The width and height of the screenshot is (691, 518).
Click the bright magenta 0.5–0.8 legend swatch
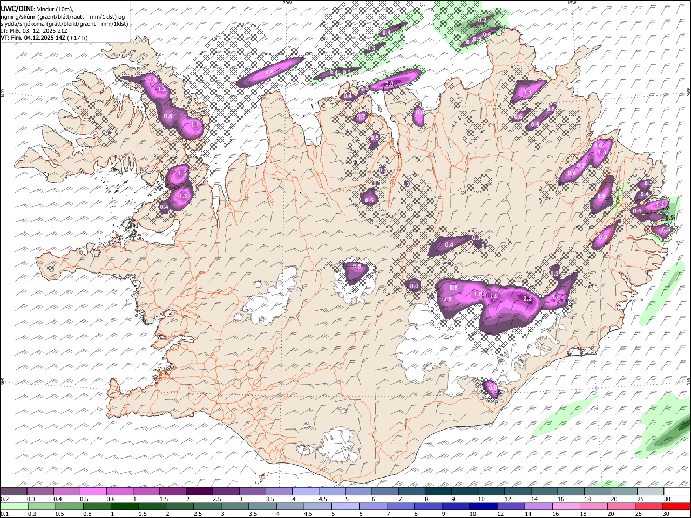coord(93,492)
